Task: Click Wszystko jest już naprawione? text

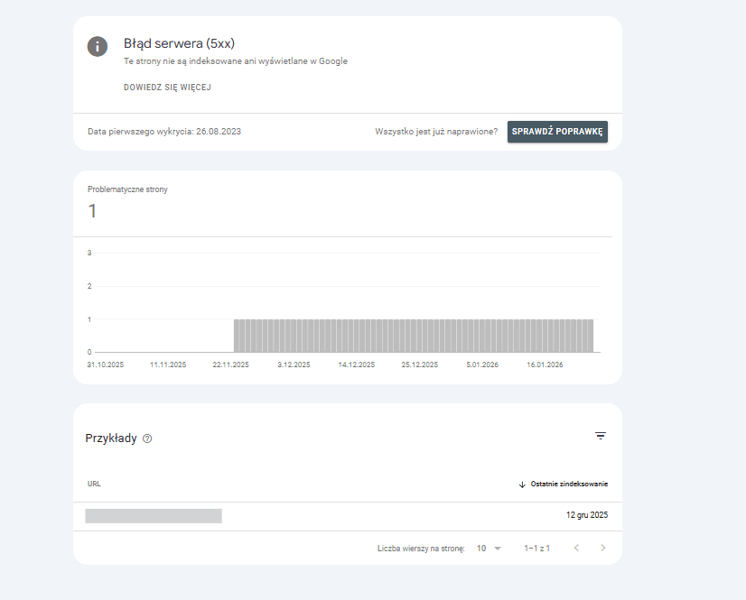Action: [436, 132]
